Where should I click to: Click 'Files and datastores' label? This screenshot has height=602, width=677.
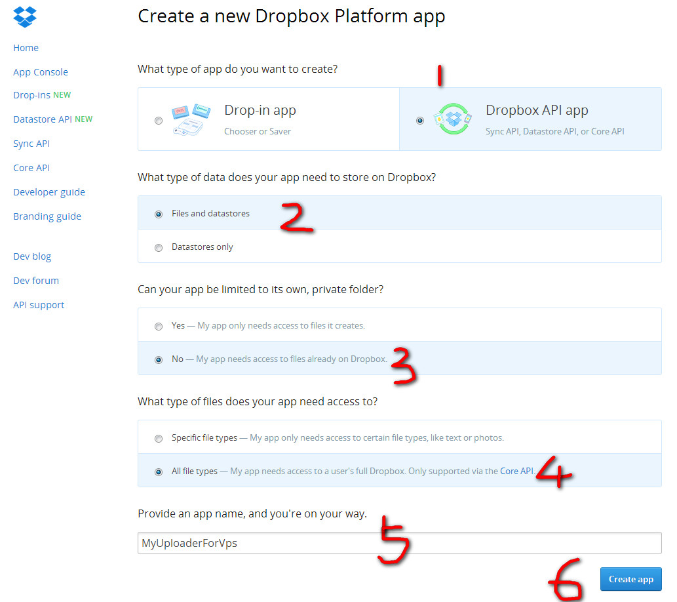[x=210, y=214]
